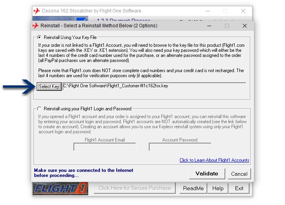Click the Select Key button
The image size is (285, 205).
(x=49, y=87)
